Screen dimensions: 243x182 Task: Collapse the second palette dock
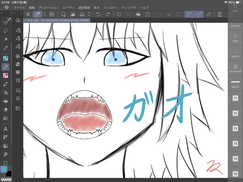coord(14,13)
